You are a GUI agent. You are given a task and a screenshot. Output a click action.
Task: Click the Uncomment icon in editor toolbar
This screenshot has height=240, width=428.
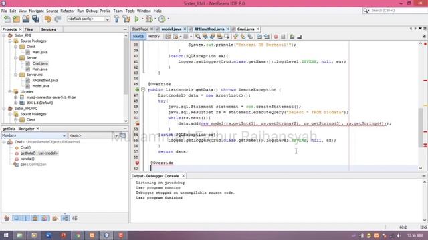pos(299,37)
